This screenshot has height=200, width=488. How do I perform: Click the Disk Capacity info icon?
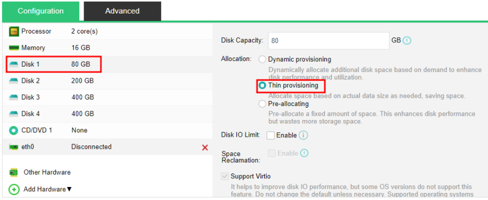(407, 41)
